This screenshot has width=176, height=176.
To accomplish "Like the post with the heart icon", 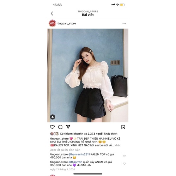I will point(52,127).
